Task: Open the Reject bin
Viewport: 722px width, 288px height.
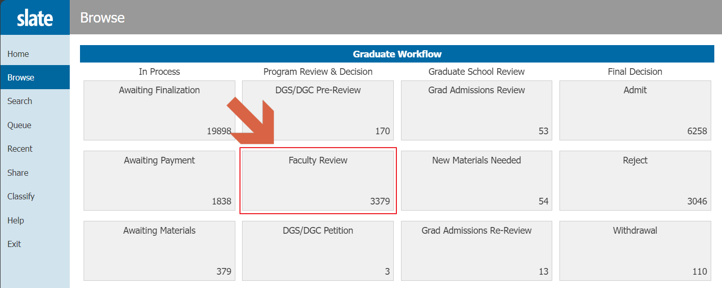Action: click(635, 180)
